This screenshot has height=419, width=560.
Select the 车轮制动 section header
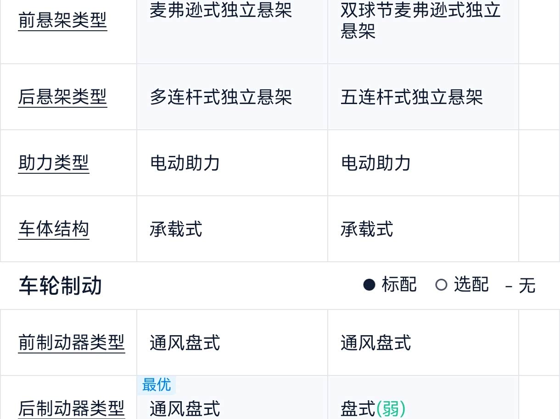click(x=60, y=286)
